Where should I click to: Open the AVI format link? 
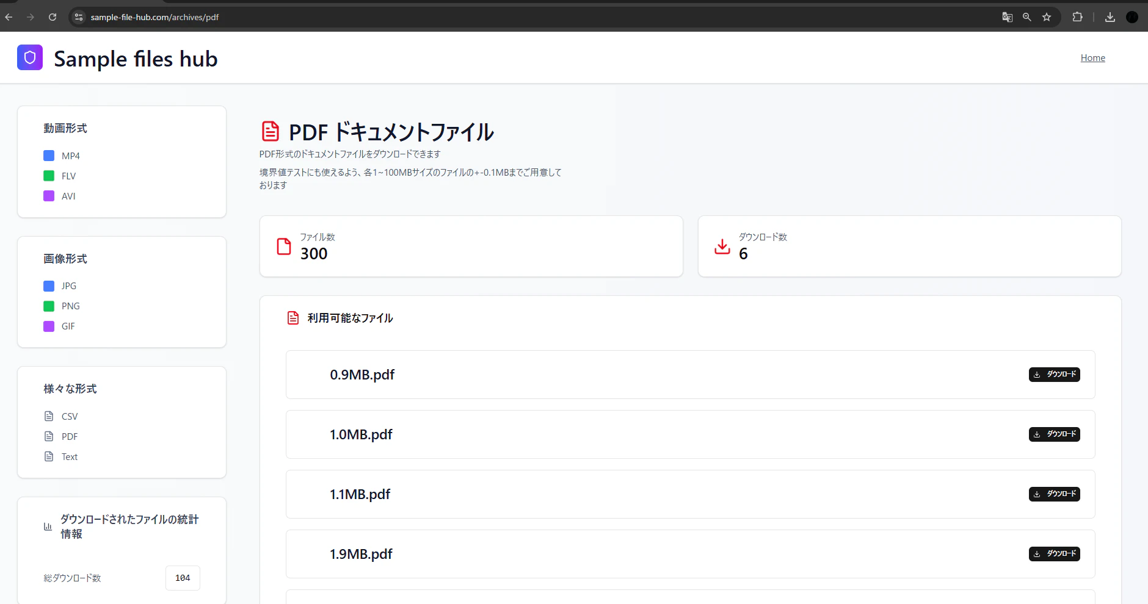pos(68,196)
